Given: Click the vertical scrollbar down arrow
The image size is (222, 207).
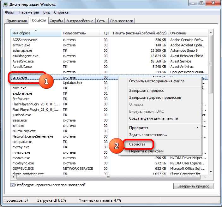Looking at the screenshot, I should pyautogui.click(x=211, y=172).
